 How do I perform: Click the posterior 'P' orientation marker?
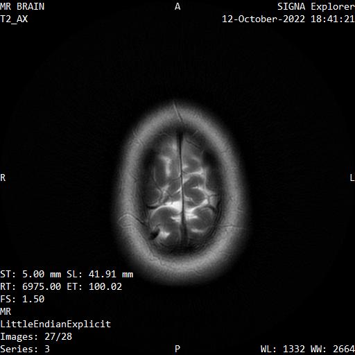coord(177,349)
